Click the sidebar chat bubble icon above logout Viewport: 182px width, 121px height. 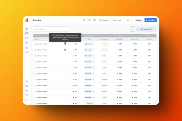[27, 95]
